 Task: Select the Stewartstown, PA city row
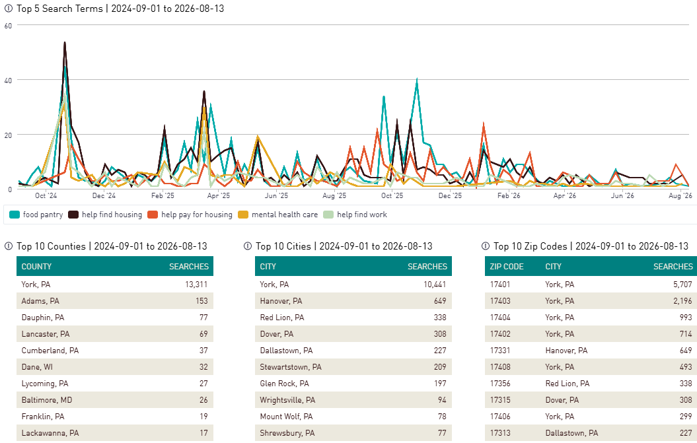(353, 367)
